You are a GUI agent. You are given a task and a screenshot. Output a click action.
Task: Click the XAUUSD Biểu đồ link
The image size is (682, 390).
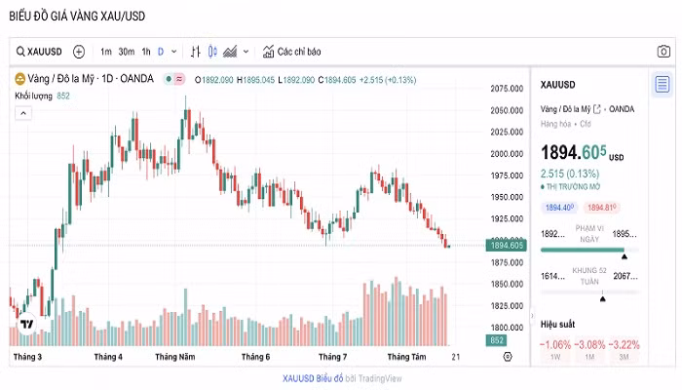308,379
